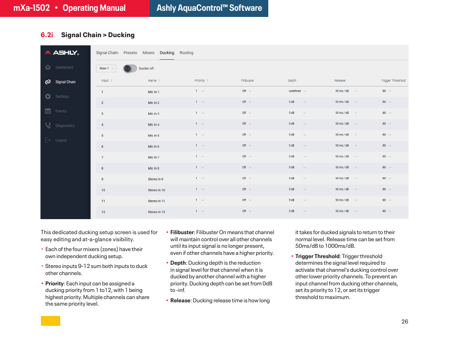Click the Mic In 2 name cell
Image resolution: width=449 pixels, height=347 pixels.
point(153,103)
